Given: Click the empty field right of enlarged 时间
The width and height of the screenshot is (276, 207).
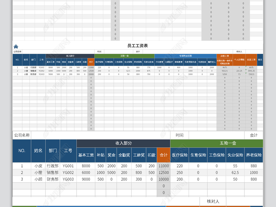Looking at the screenshot, I should tap(216, 135).
